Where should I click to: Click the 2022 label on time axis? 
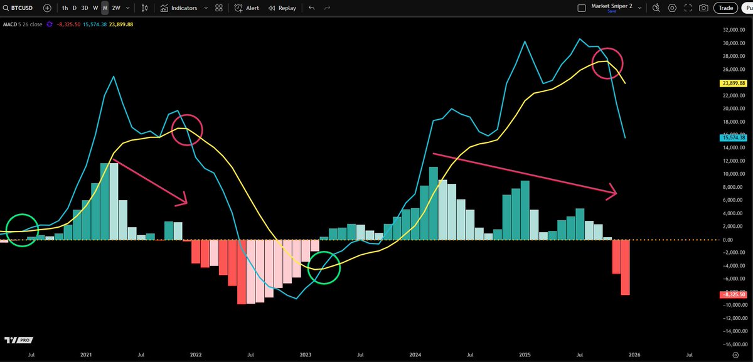[196, 354]
